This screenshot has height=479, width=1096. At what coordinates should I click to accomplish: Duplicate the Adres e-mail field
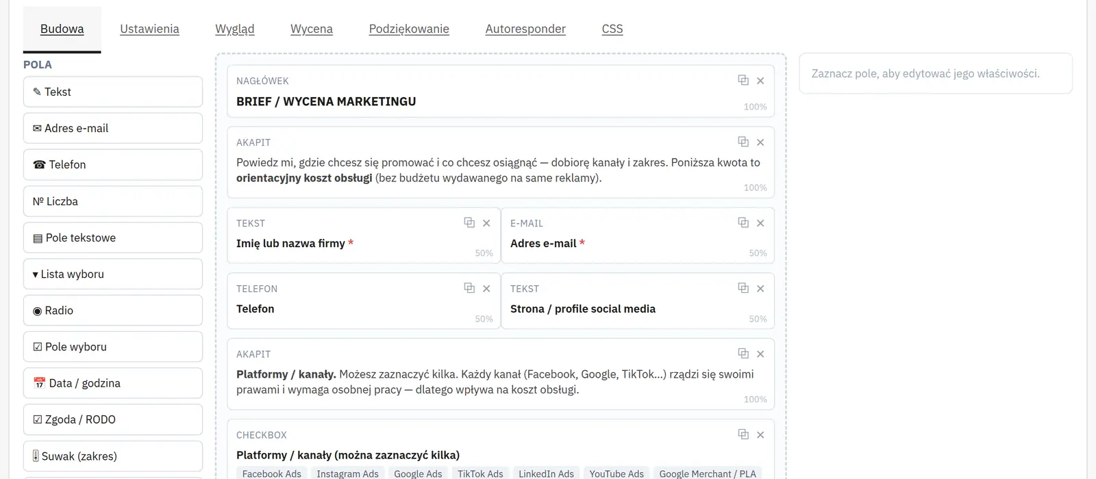(743, 222)
